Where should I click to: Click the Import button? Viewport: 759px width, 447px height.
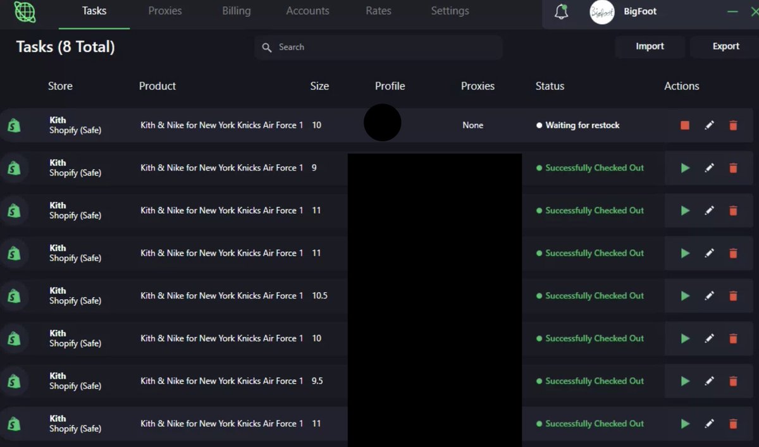[650, 46]
